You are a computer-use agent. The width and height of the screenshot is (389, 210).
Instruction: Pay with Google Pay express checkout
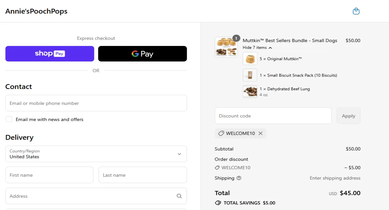[x=142, y=54]
